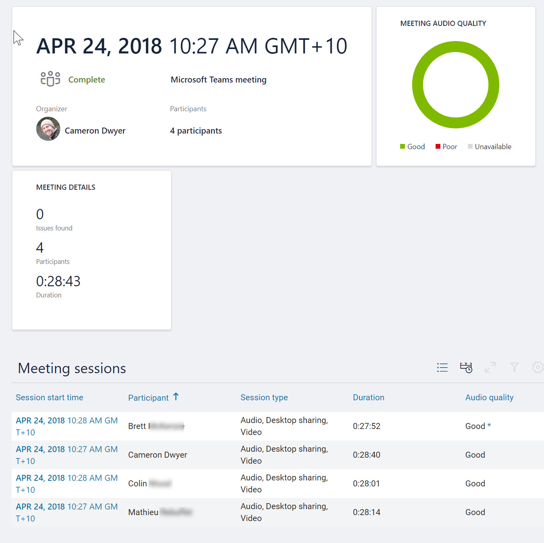
Task: Click the 0:28:14 duration cell
Action: click(367, 512)
